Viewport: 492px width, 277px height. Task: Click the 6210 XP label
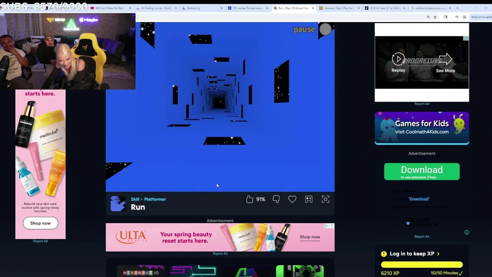pyautogui.click(x=390, y=273)
